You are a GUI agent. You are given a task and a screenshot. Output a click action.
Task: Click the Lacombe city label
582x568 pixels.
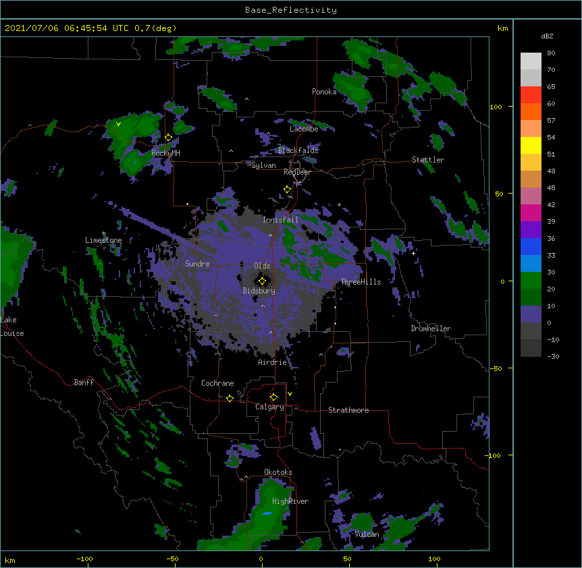pyautogui.click(x=304, y=129)
